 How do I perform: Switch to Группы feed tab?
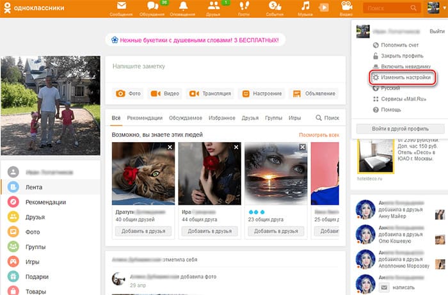(273, 118)
